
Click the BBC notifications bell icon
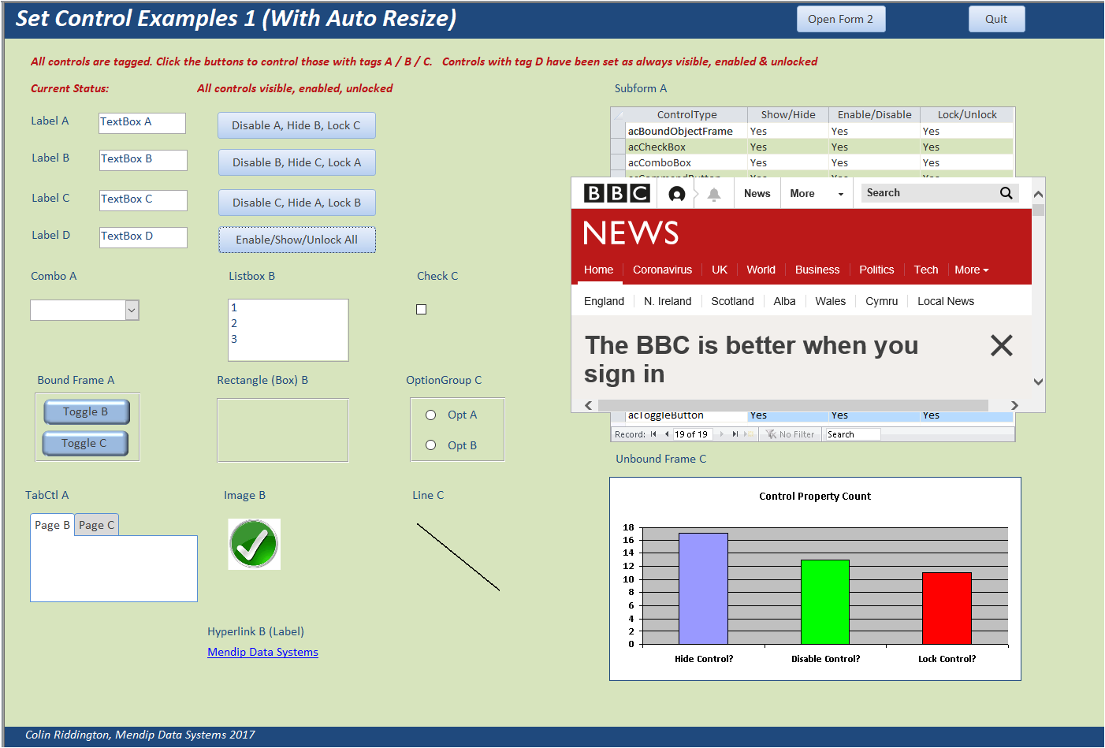(713, 194)
